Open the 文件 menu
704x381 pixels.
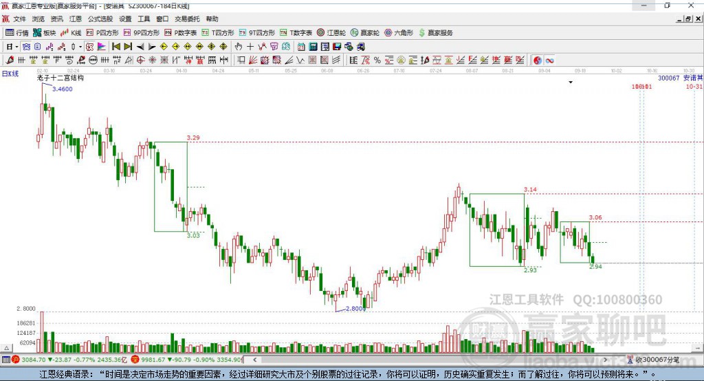click(x=19, y=19)
